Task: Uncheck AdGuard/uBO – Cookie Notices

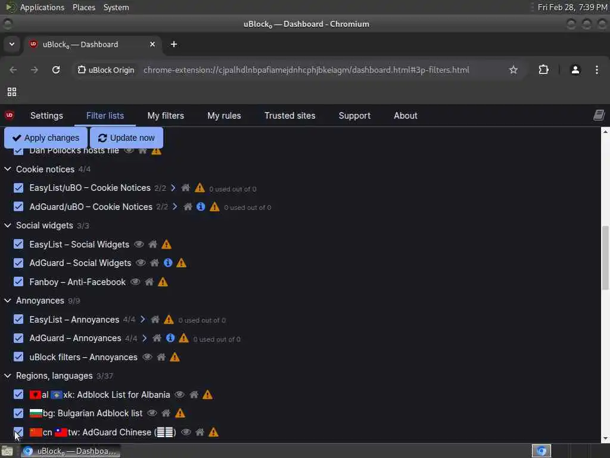Action: pos(18,206)
